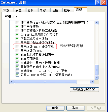Click the help question mark icon
Image resolution: width=108 pixels, height=112 pixels.
click(x=98, y=3)
